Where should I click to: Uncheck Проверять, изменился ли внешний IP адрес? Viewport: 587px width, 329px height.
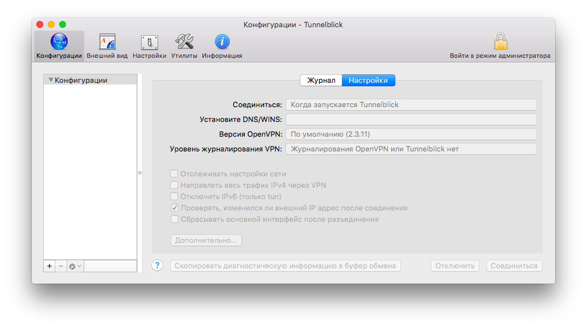pyautogui.click(x=175, y=208)
